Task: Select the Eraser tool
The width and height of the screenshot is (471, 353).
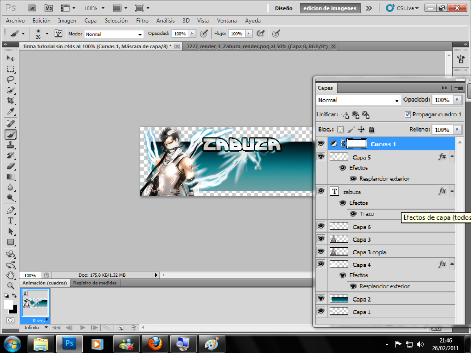Action: coord(11,165)
